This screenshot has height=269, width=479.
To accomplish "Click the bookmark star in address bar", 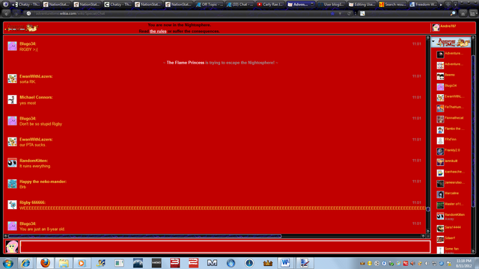I will pos(332,13).
